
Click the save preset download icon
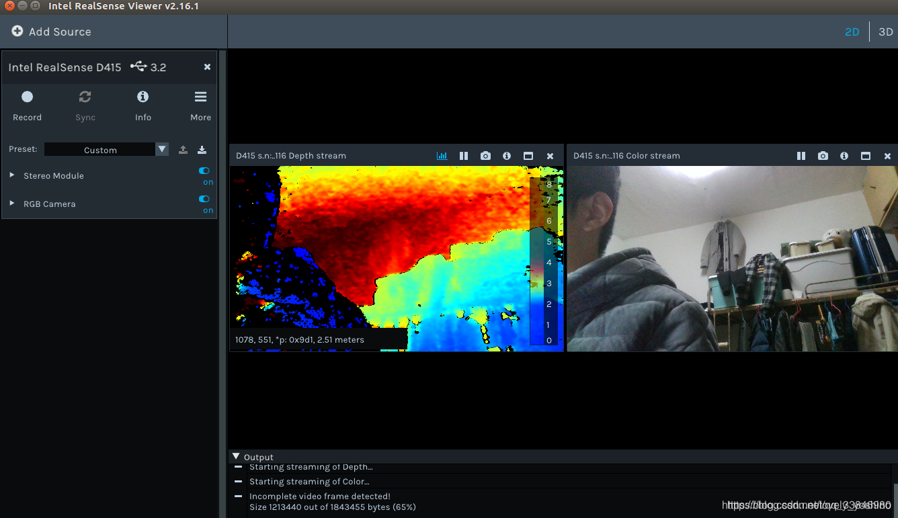click(x=202, y=150)
